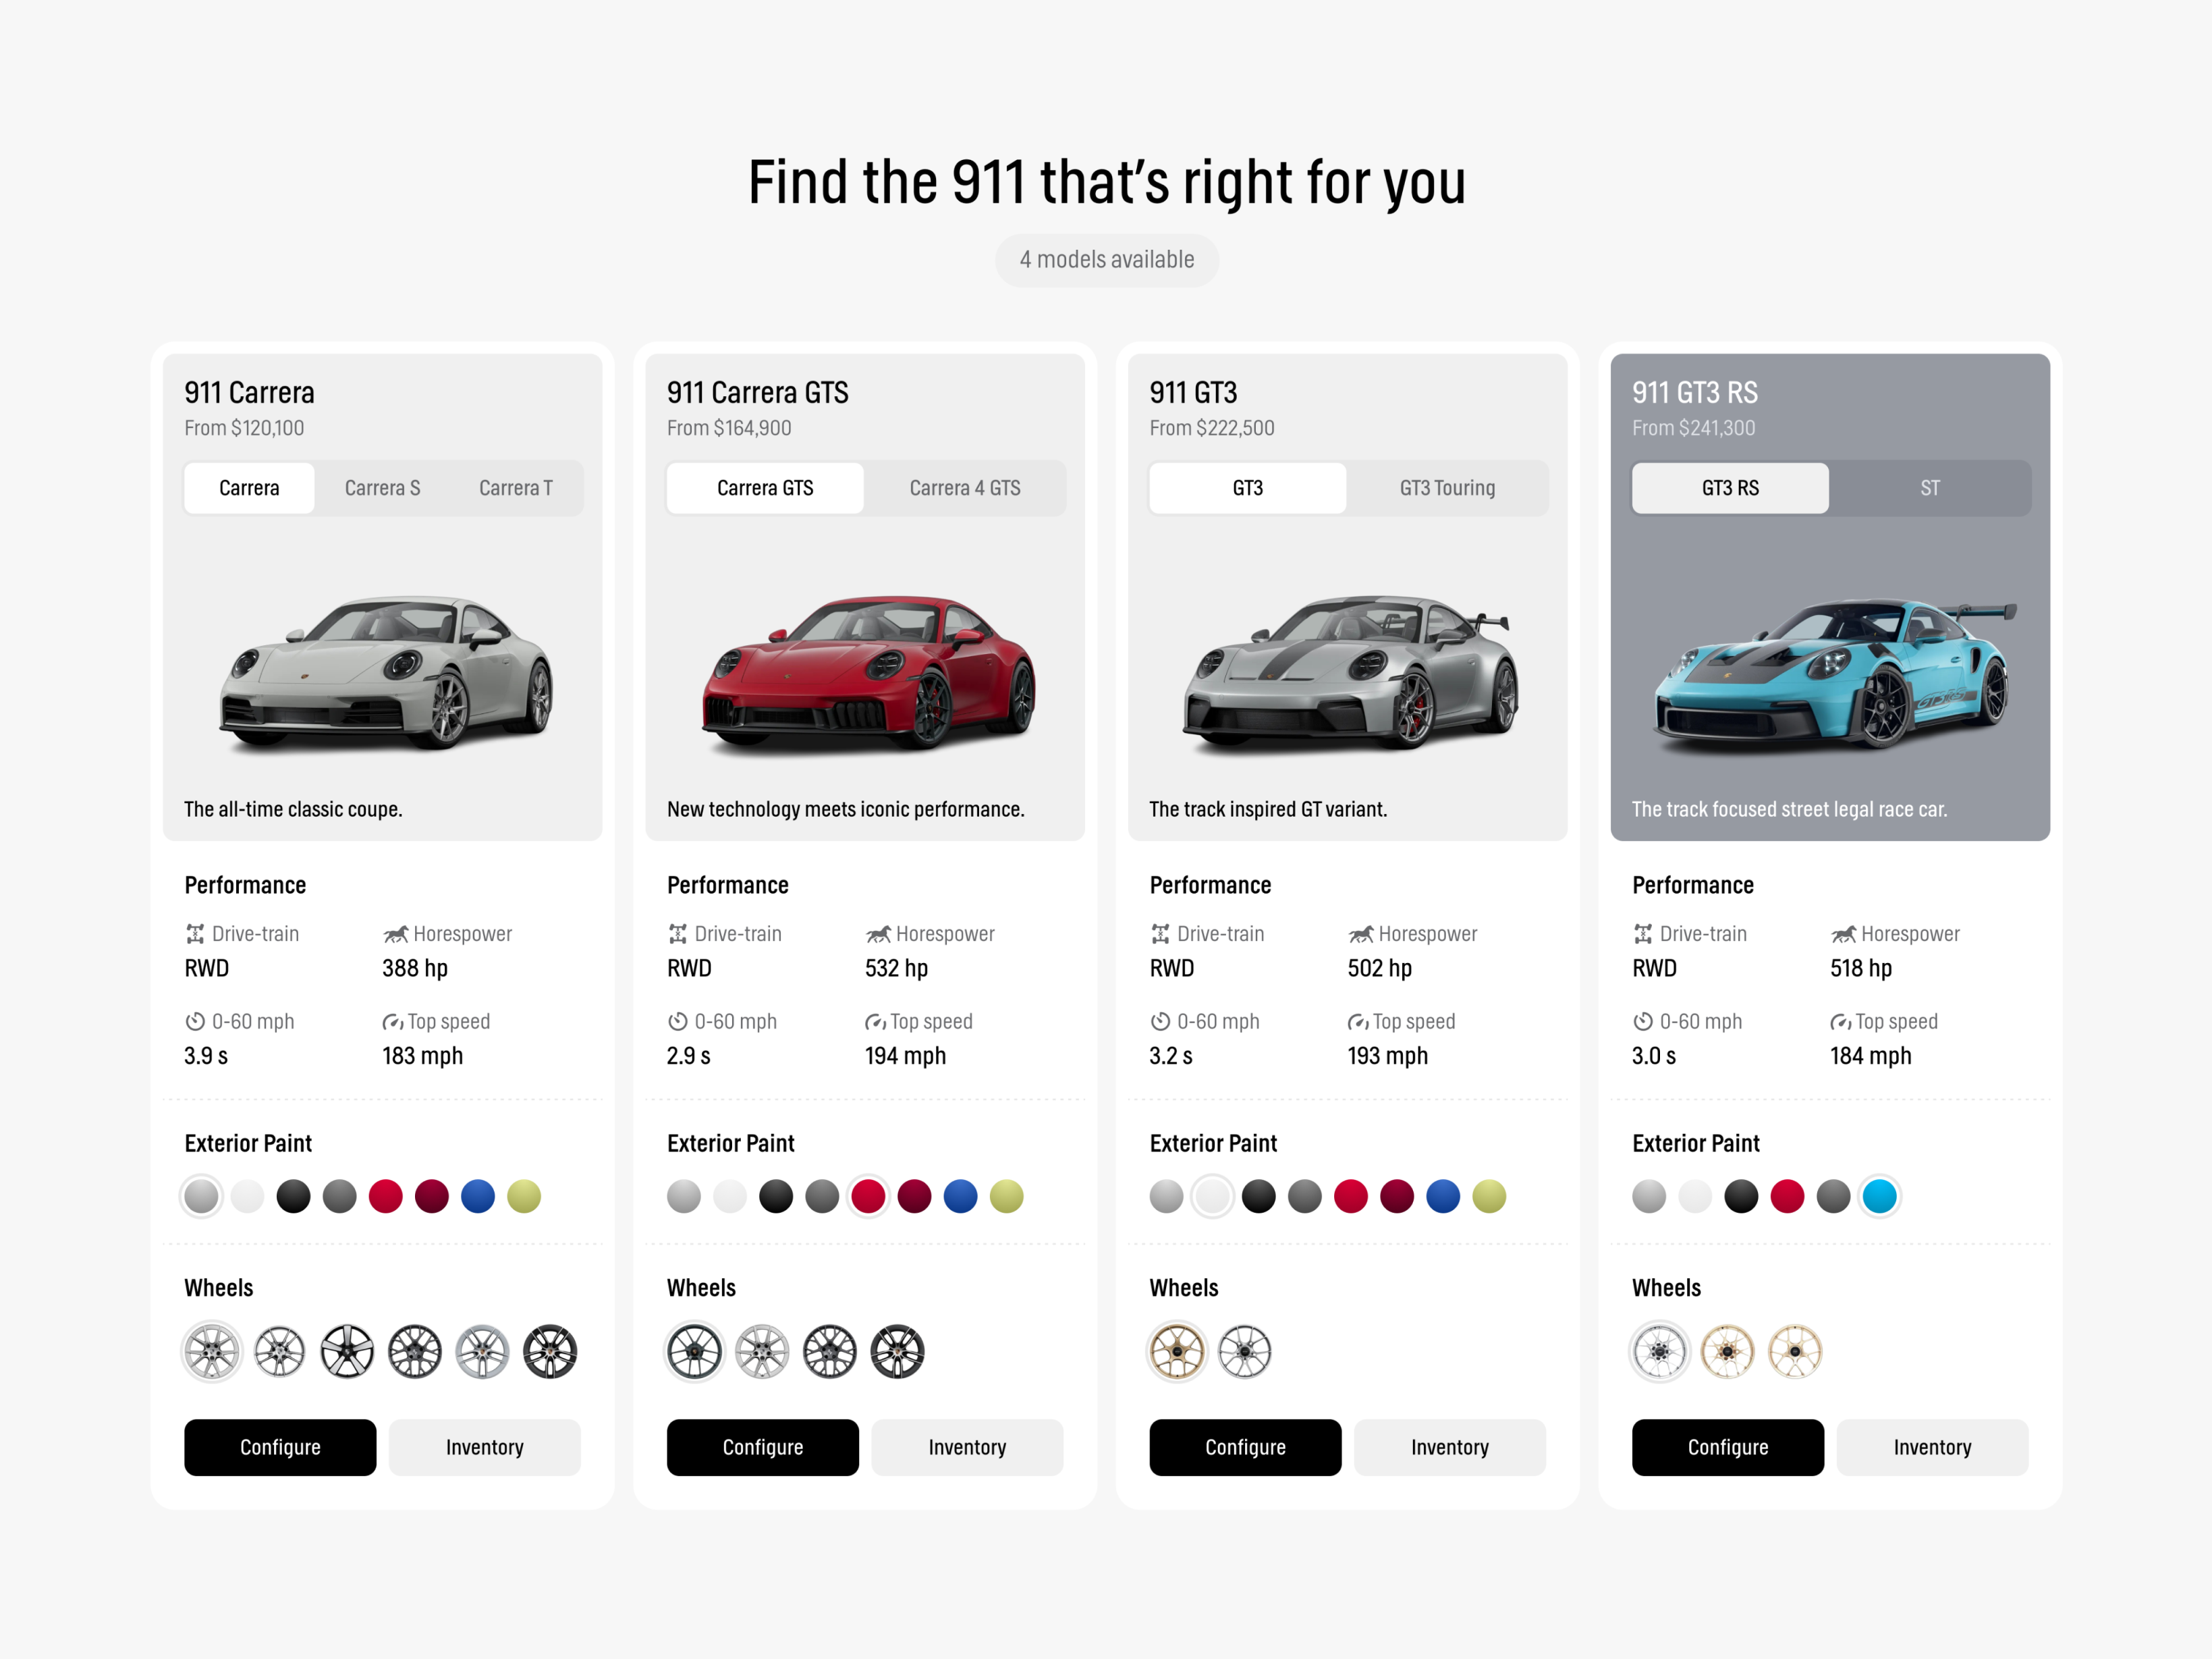This screenshot has width=2212, height=1659.
Task: Select the second wheel on 911 GT3 RS
Action: [x=1727, y=1352]
